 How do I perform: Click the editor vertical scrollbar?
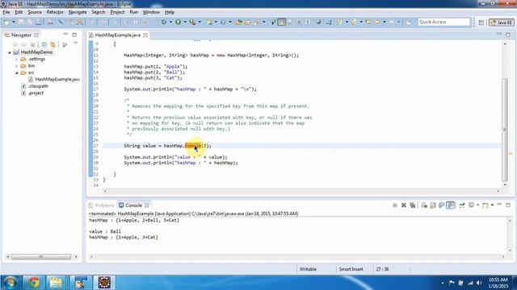click(x=505, y=130)
